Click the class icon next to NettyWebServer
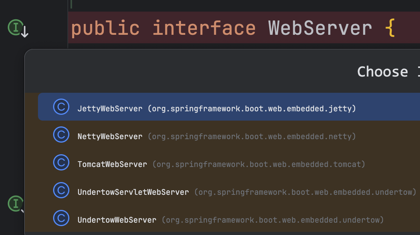 click(61, 135)
